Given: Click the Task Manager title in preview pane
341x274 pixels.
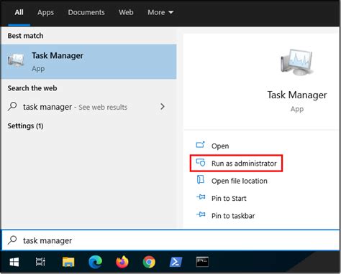Looking at the screenshot, I should (x=297, y=95).
